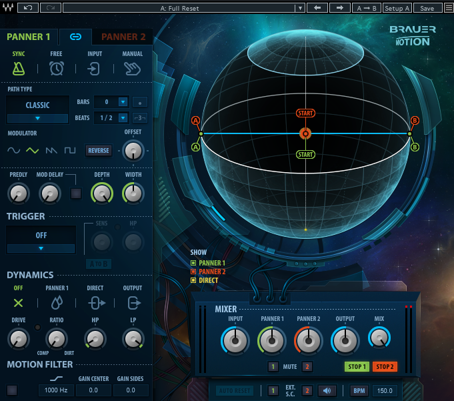Switch to the Panner 2 tab
454x401 pixels.
click(x=123, y=37)
